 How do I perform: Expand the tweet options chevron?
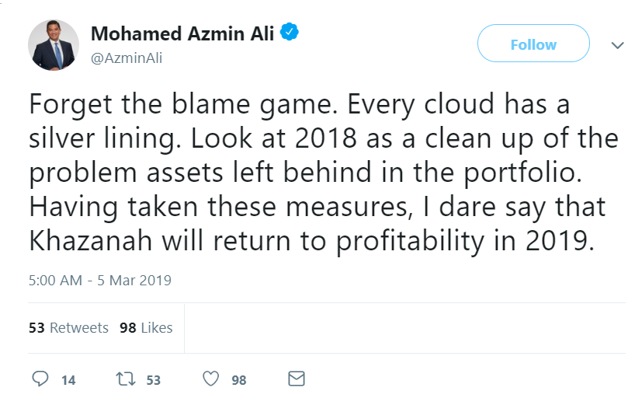[618, 45]
